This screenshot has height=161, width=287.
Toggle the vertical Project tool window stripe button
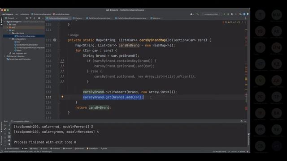(1, 21)
